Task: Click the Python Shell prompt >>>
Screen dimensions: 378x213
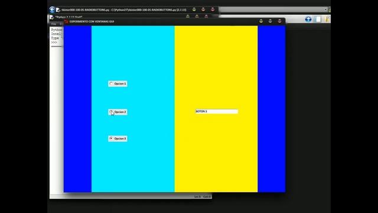Action: pos(54,43)
